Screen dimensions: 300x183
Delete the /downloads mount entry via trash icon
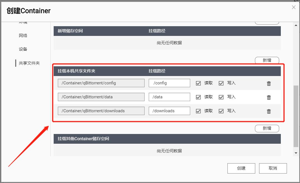tap(269, 111)
